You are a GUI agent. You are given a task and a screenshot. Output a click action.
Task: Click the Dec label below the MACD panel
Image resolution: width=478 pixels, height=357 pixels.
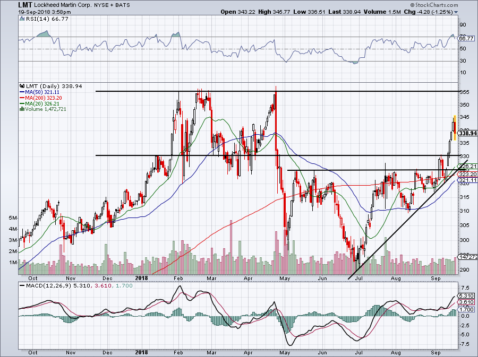click(x=107, y=353)
